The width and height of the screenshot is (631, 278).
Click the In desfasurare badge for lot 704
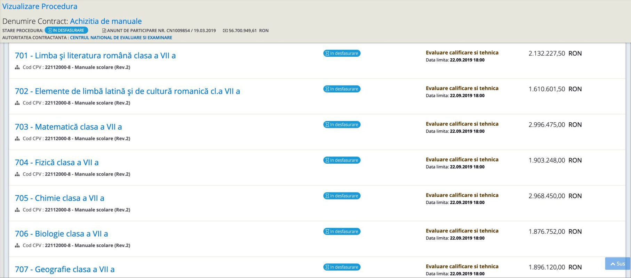tap(342, 160)
